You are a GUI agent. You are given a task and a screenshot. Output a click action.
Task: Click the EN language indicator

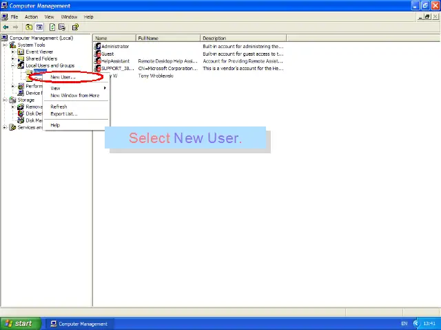click(x=404, y=324)
